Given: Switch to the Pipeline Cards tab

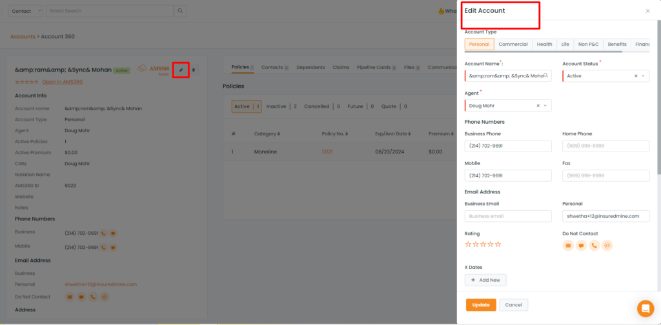Looking at the screenshot, I should pos(376,67).
